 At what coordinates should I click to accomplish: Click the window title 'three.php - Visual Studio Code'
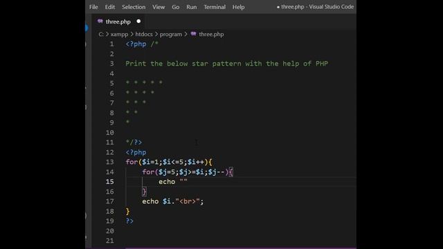coord(317,7)
